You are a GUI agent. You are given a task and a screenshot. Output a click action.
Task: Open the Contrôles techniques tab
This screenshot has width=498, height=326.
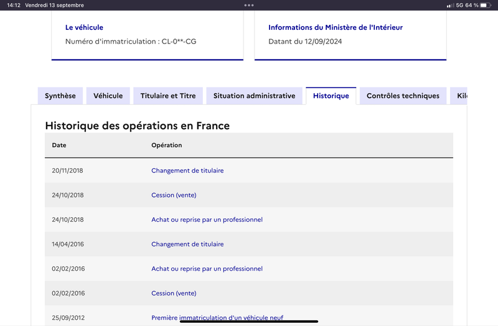click(x=403, y=96)
